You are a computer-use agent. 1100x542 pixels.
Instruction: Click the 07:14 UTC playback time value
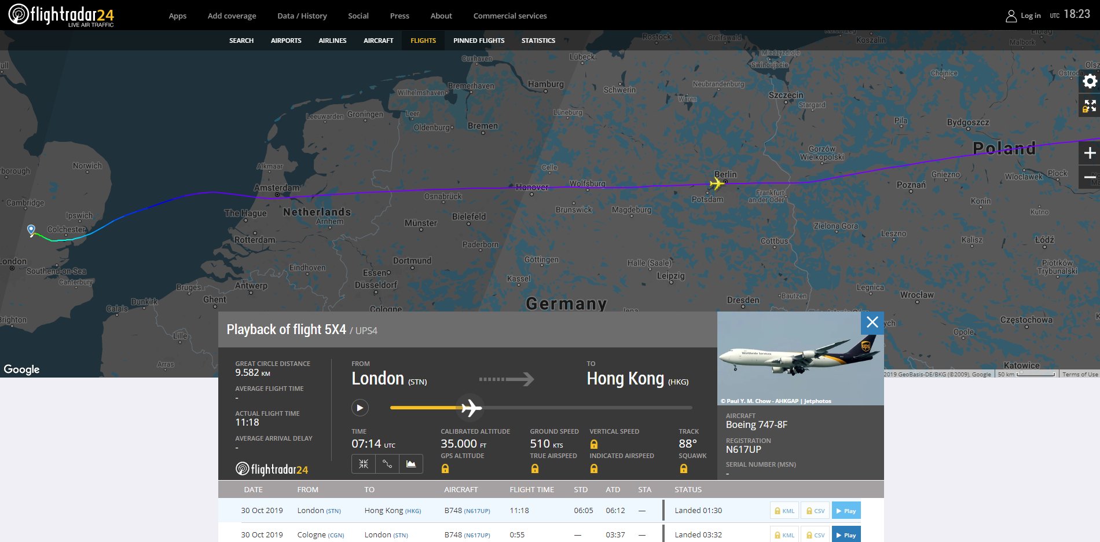373,444
